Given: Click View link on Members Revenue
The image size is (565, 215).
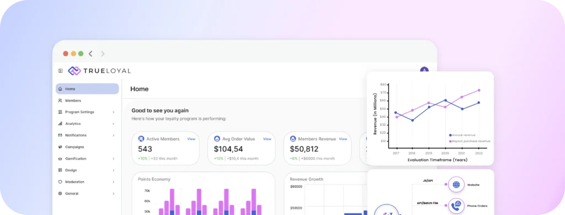Looking at the screenshot, I should [x=343, y=139].
